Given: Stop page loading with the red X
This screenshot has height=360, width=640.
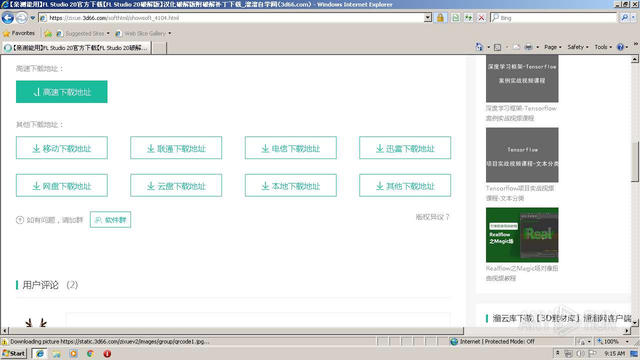Looking at the screenshot, I should coord(481,18).
